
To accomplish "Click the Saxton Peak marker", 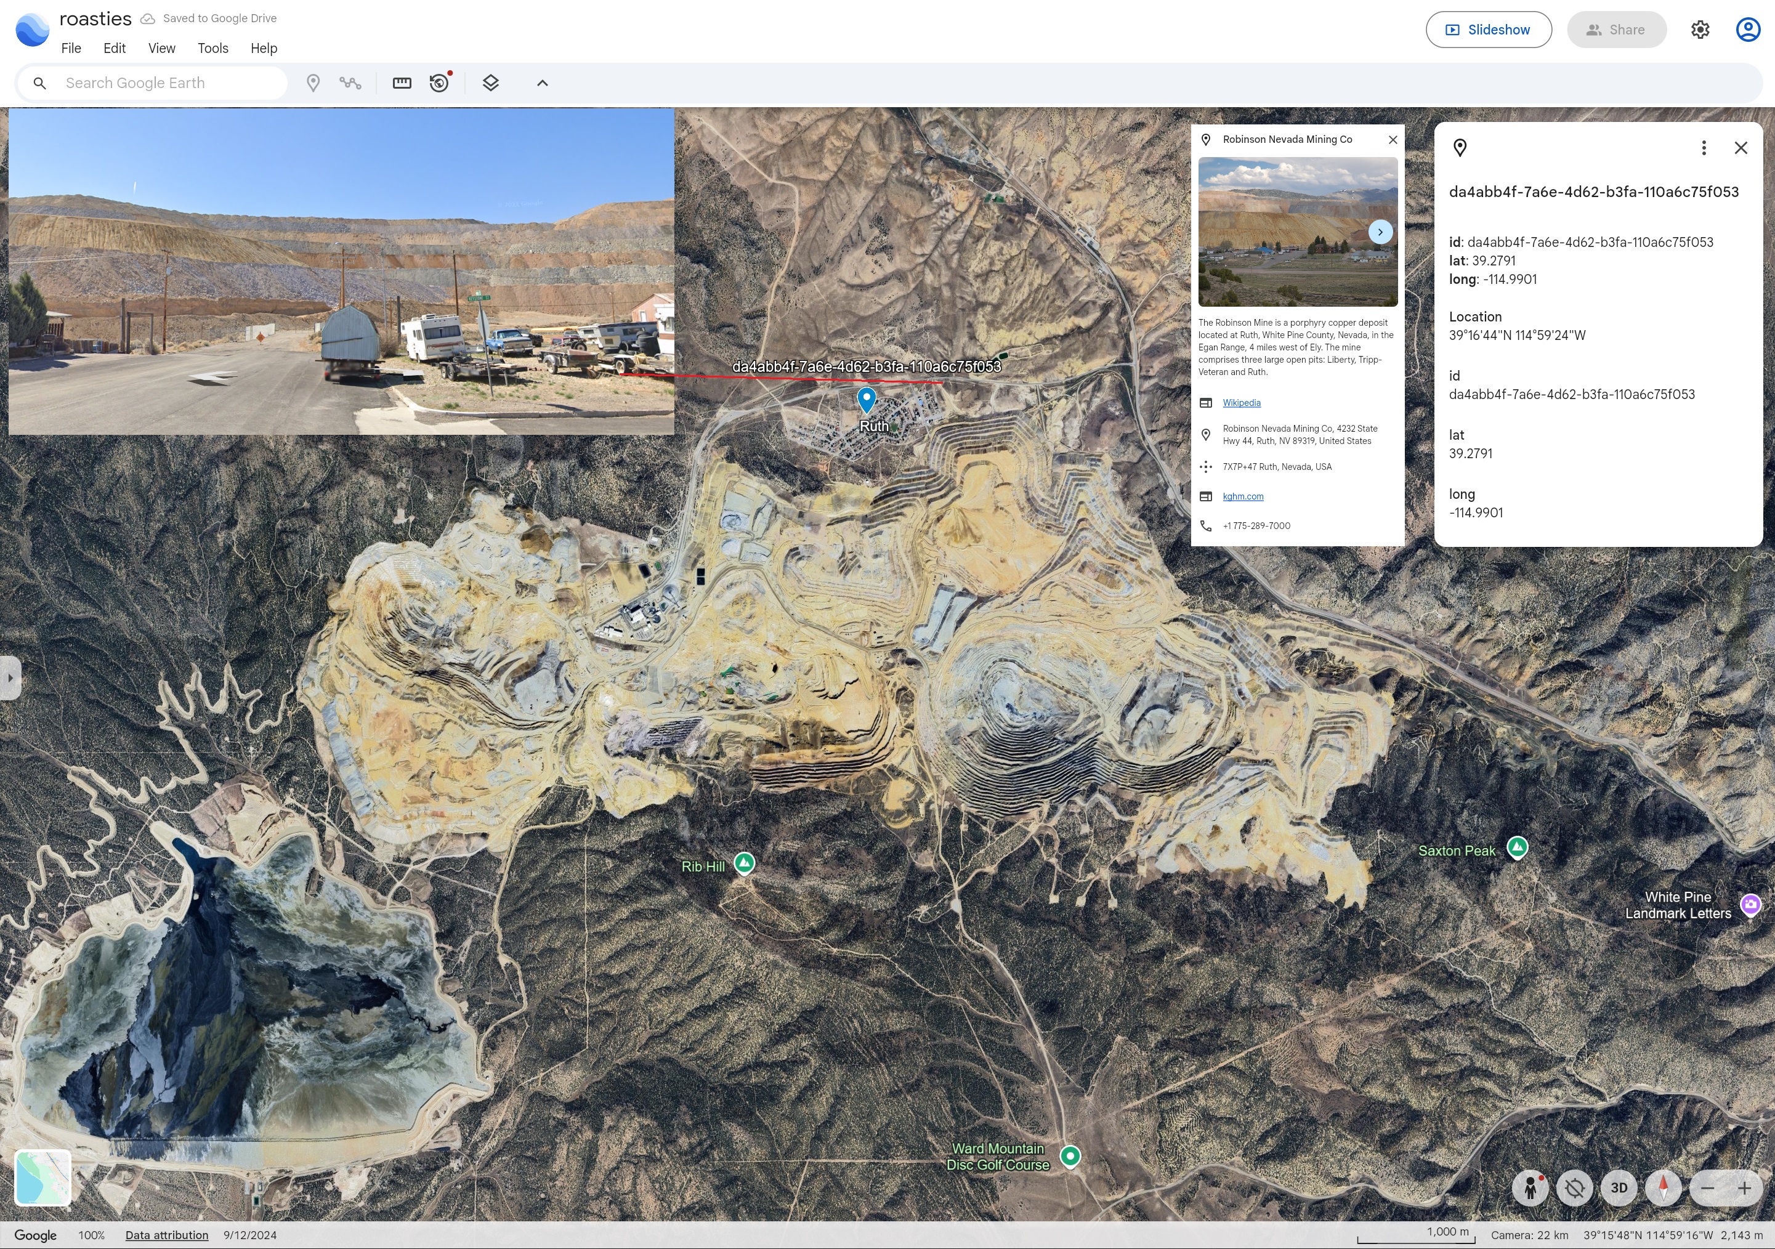I will [x=1517, y=847].
